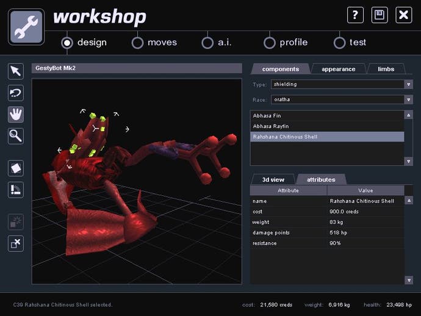This screenshot has height=316, width=421.
Task: Click scroll down arrow in attributes table
Action: click(409, 280)
